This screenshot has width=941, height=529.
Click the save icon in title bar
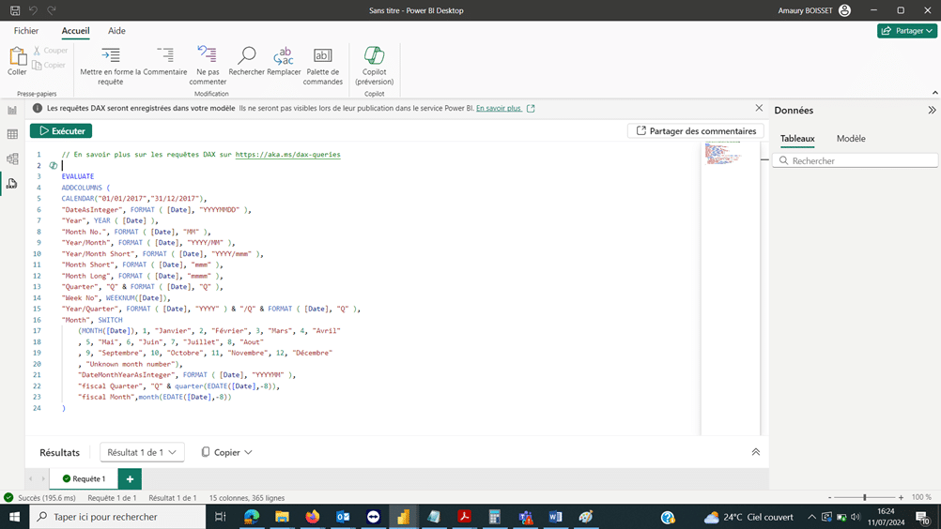(15, 10)
